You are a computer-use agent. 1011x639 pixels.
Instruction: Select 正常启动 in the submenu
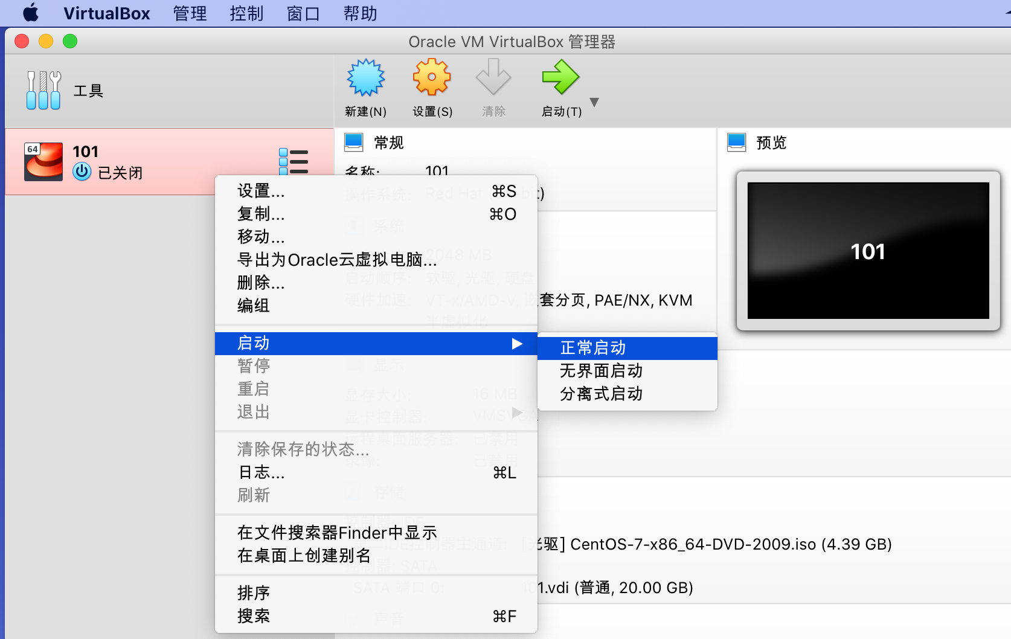[x=627, y=348]
